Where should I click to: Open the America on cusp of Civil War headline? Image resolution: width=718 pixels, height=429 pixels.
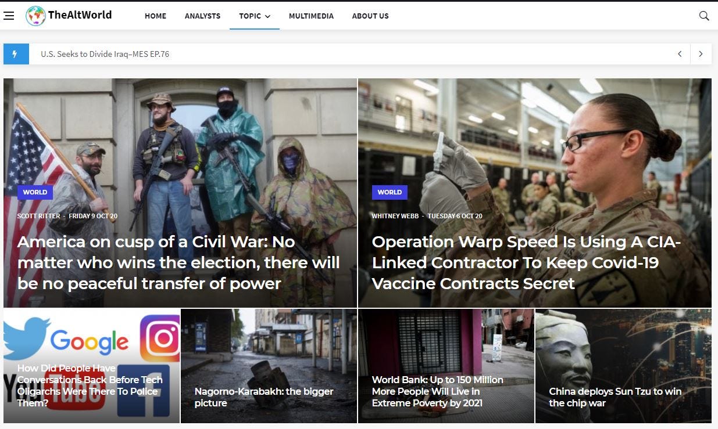(x=178, y=262)
